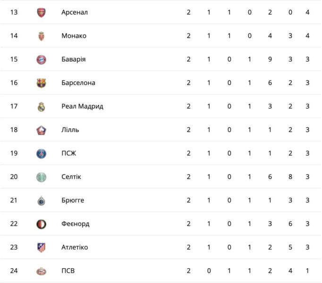Open the Арсенал team link
This screenshot has width=322, height=283.
click(x=75, y=12)
